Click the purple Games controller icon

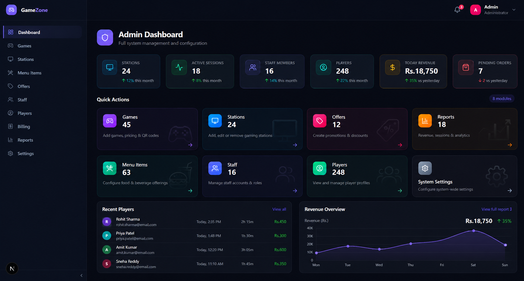click(110, 121)
